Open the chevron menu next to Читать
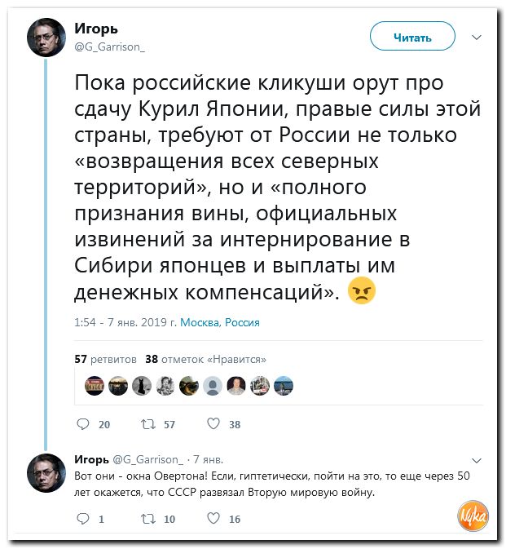 coord(477,37)
